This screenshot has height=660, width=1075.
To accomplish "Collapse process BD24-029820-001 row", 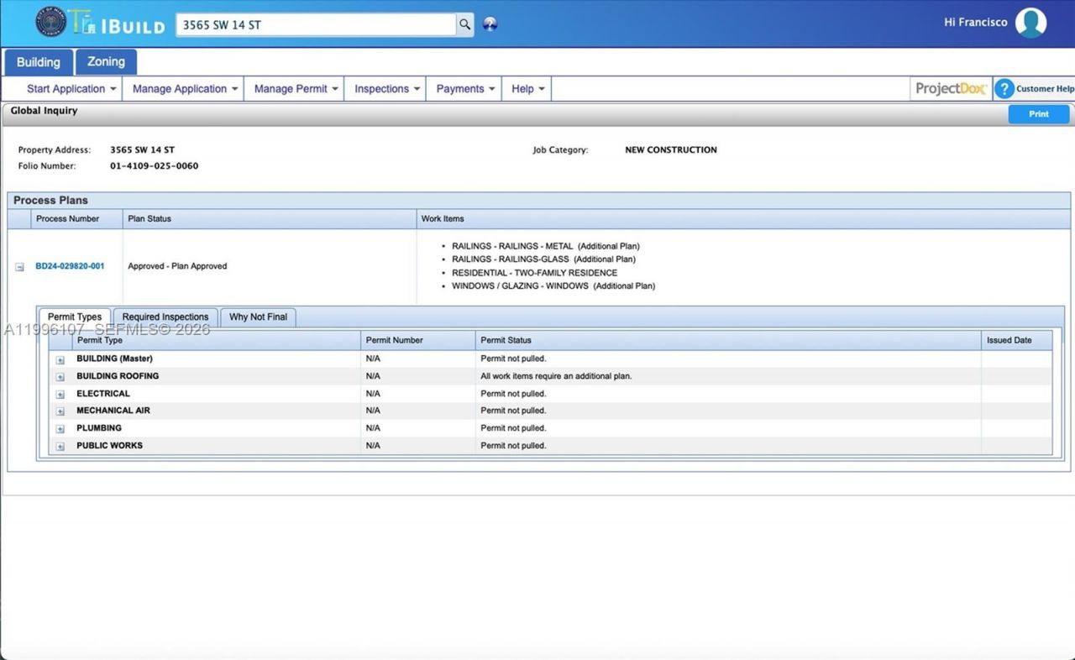I will click(x=19, y=267).
